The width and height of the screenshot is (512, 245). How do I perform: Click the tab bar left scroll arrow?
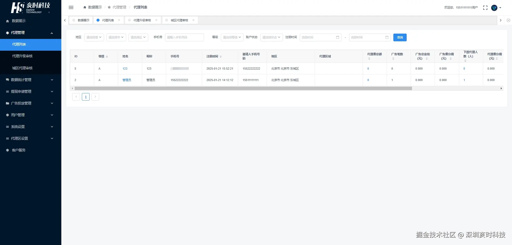[x=65, y=20]
